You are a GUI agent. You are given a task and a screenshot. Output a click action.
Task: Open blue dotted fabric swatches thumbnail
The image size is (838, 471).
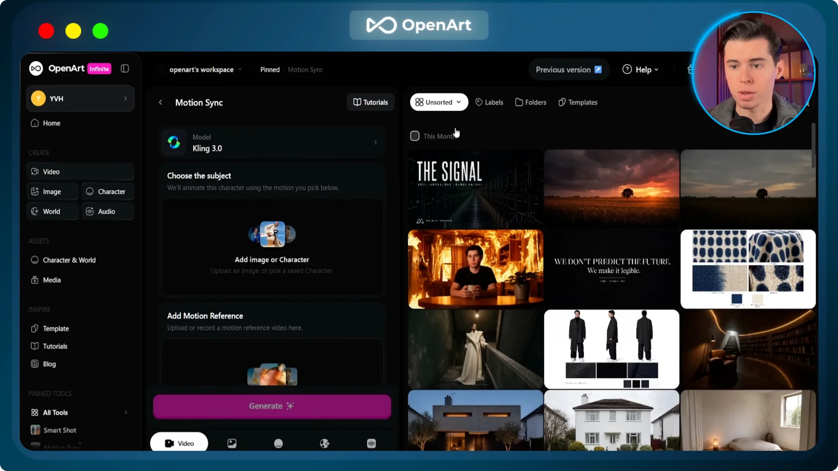click(748, 269)
